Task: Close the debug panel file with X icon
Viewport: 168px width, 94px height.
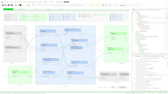Action: tap(167, 58)
